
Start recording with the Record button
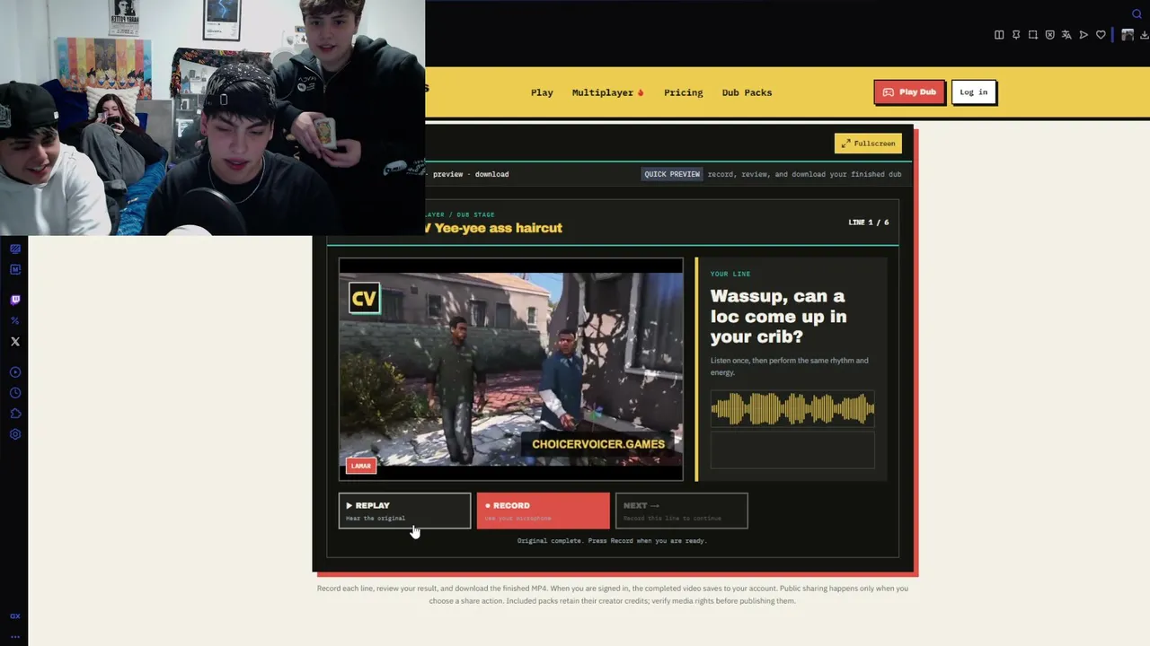(x=543, y=511)
